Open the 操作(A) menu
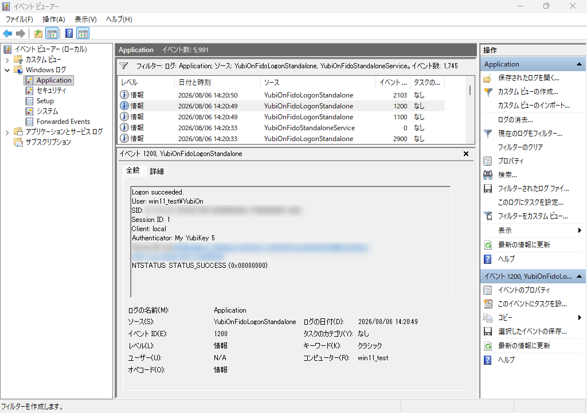Image resolution: width=587 pixels, height=413 pixels. click(53, 20)
